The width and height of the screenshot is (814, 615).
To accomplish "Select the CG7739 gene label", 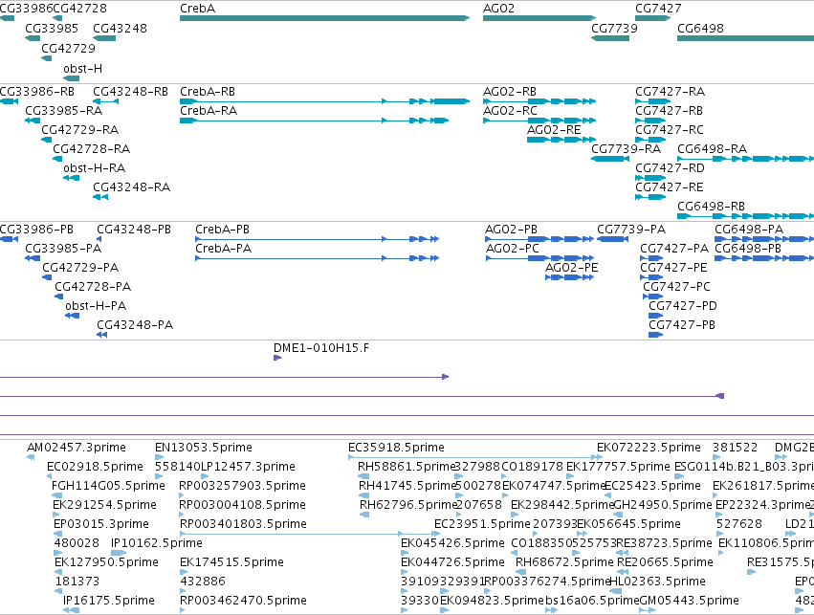I will [614, 28].
